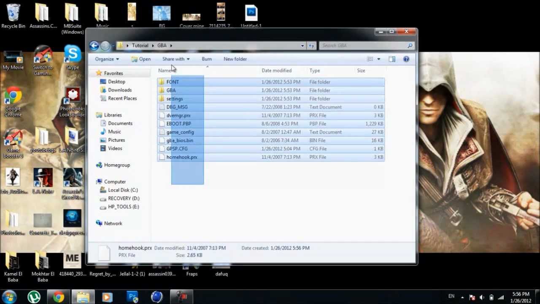Select the homehook.prx file
The height and width of the screenshot is (304, 540).
pyautogui.click(x=271, y=157)
